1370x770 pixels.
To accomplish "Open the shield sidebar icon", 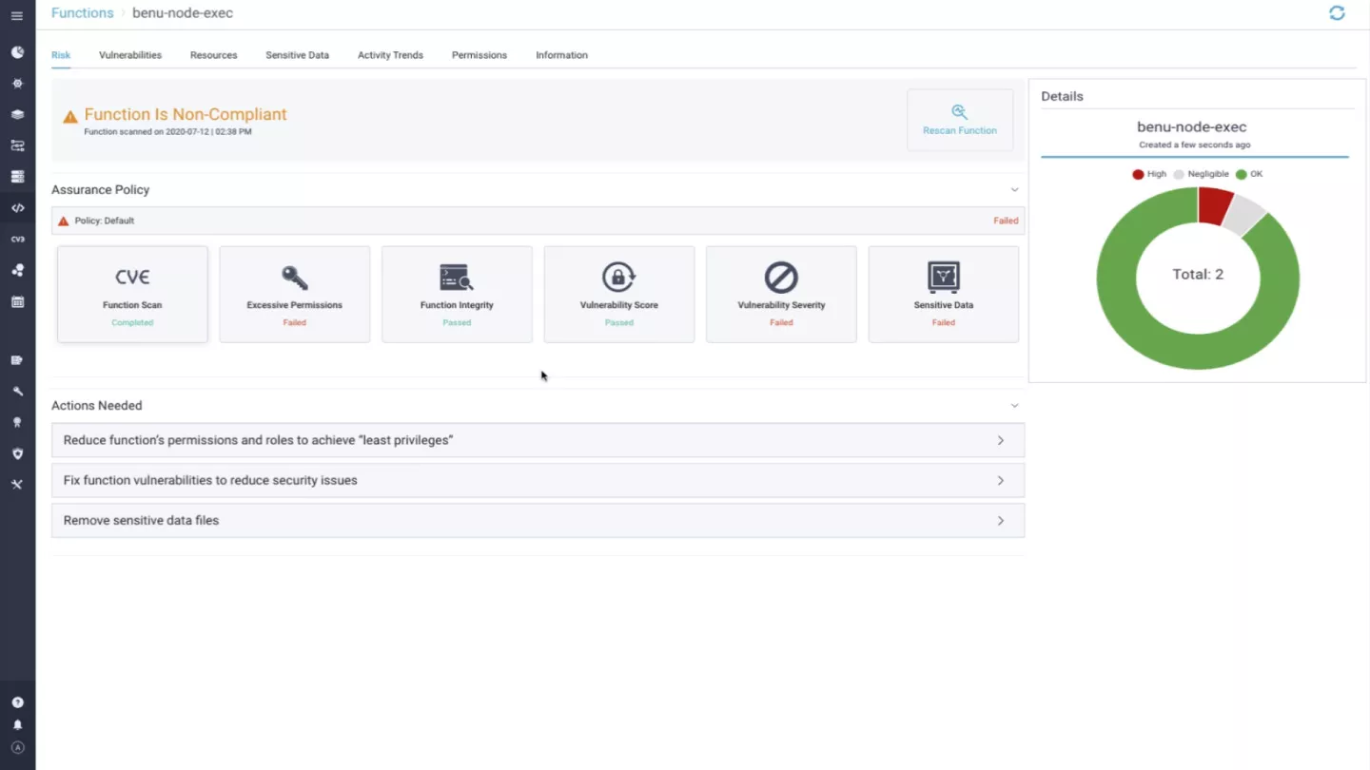I will pyautogui.click(x=17, y=453).
